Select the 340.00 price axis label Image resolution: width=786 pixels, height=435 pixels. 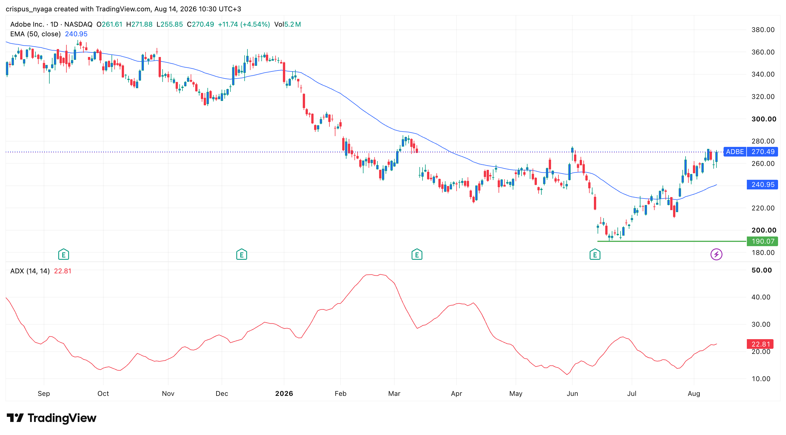pos(763,74)
